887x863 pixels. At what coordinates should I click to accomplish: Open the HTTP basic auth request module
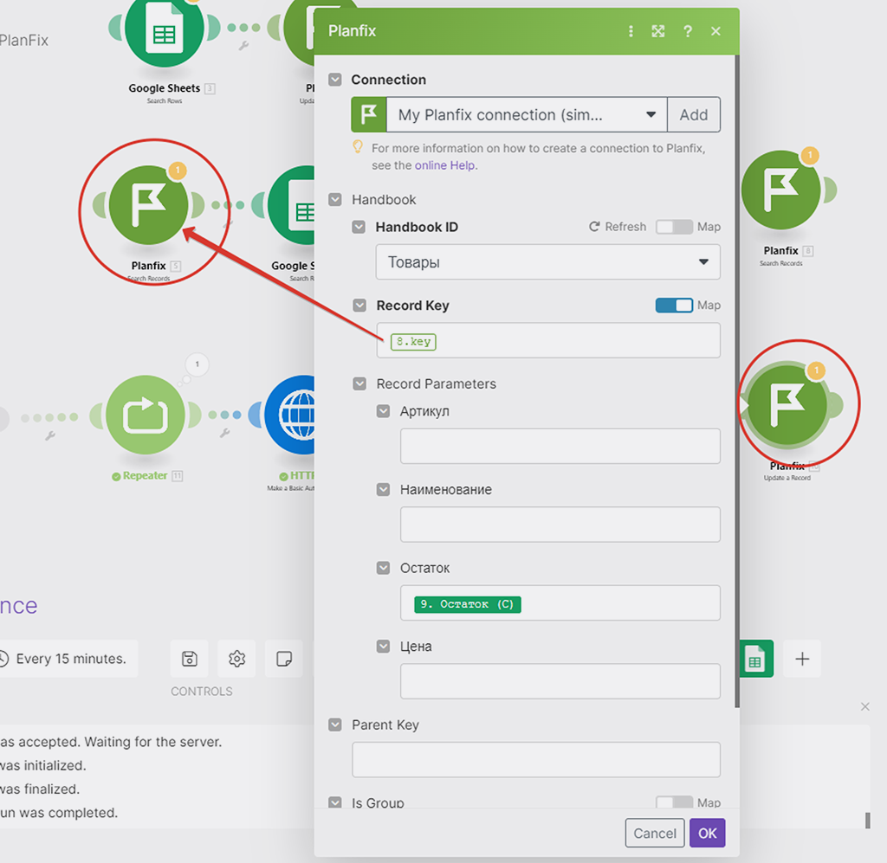(x=289, y=415)
